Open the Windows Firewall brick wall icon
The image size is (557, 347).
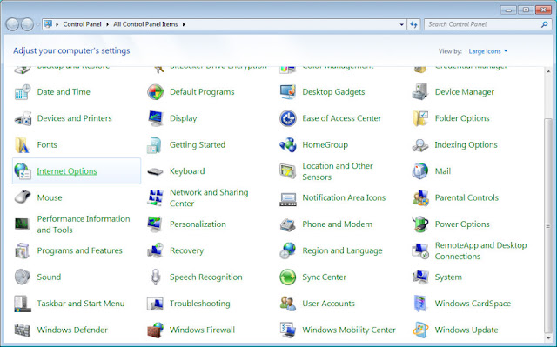155,330
